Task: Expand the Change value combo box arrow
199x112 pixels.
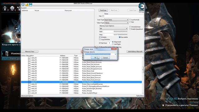Action: point(115,54)
